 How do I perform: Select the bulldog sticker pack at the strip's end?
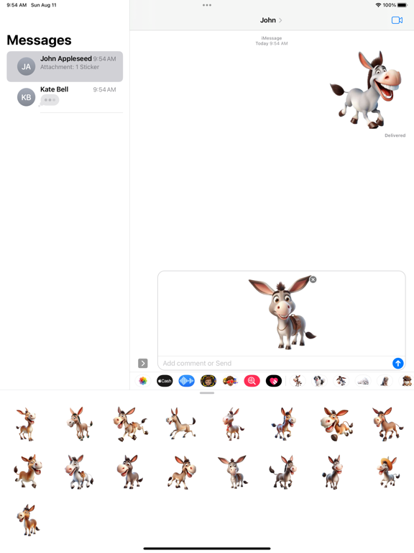407,381
